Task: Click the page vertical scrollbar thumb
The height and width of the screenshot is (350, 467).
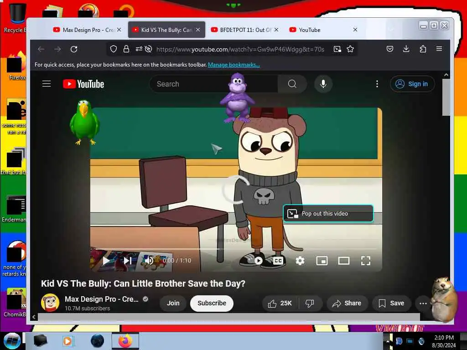Action: pyautogui.click(x=446, y=97)
